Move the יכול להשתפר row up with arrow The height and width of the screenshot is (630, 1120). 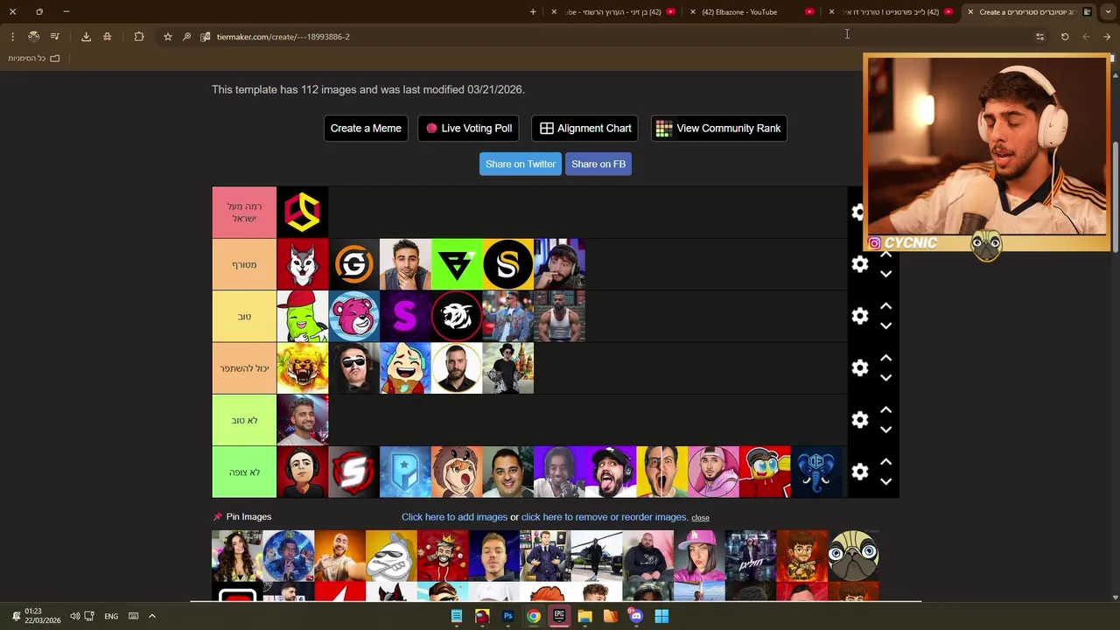click(x=885, y=358)
